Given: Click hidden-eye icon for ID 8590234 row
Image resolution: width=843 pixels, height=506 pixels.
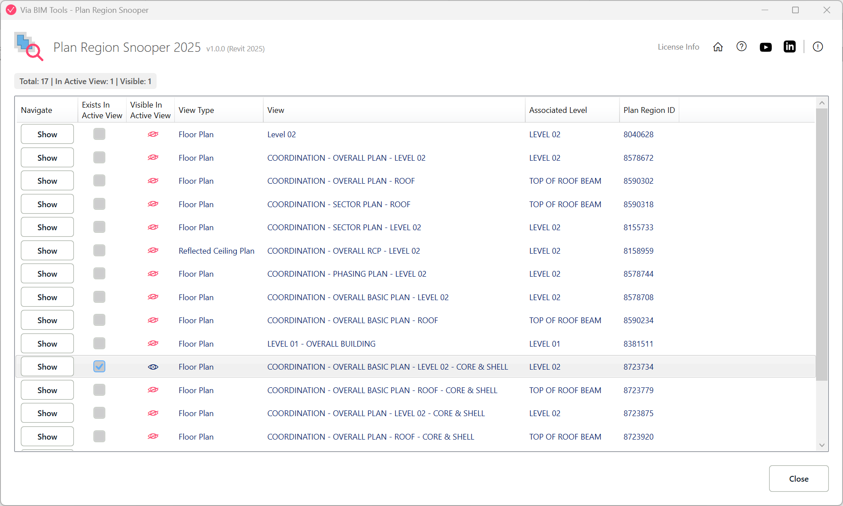Looking at the screenshot, I should pos(153,320).
